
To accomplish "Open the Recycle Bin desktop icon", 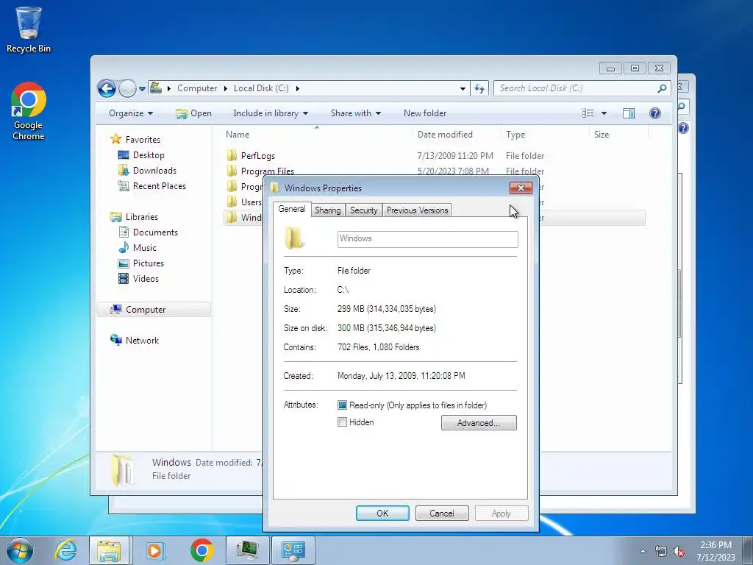I will 29,29.
